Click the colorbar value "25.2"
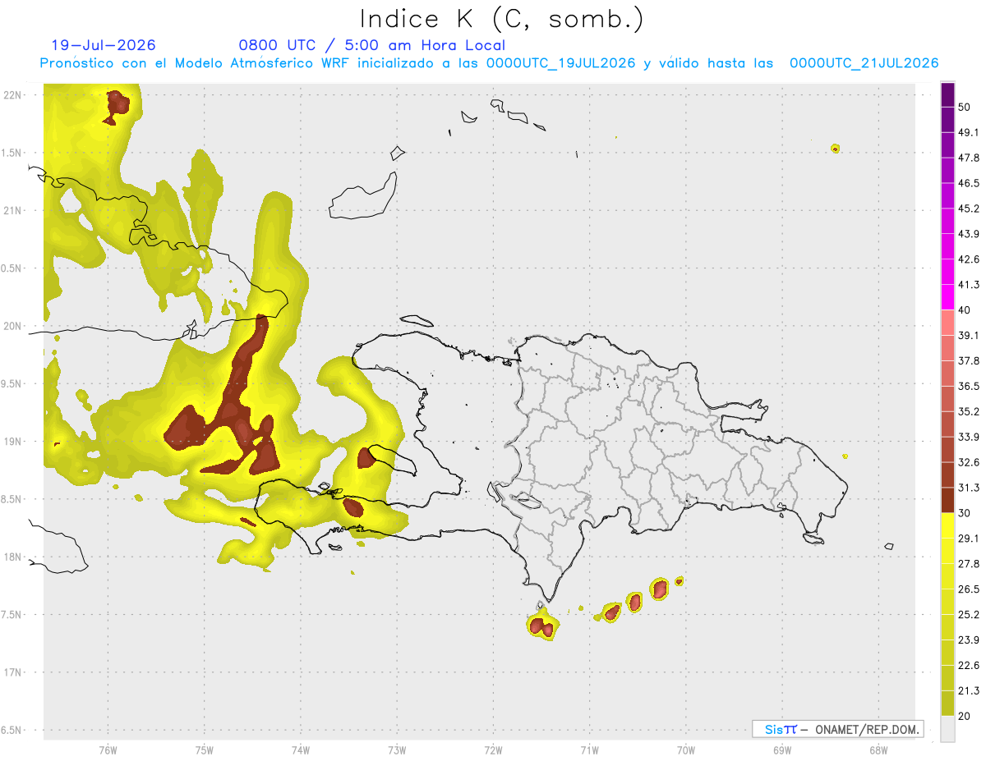Viewport: 986px width, 761px height. 969,615
